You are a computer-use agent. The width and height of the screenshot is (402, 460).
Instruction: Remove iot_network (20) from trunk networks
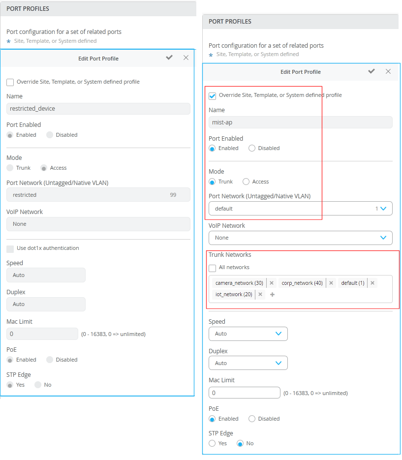(260, 294)
